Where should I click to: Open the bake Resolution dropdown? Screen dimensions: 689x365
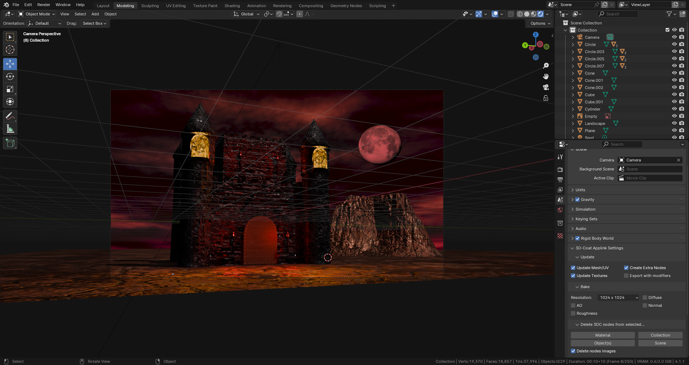(619, 298)
